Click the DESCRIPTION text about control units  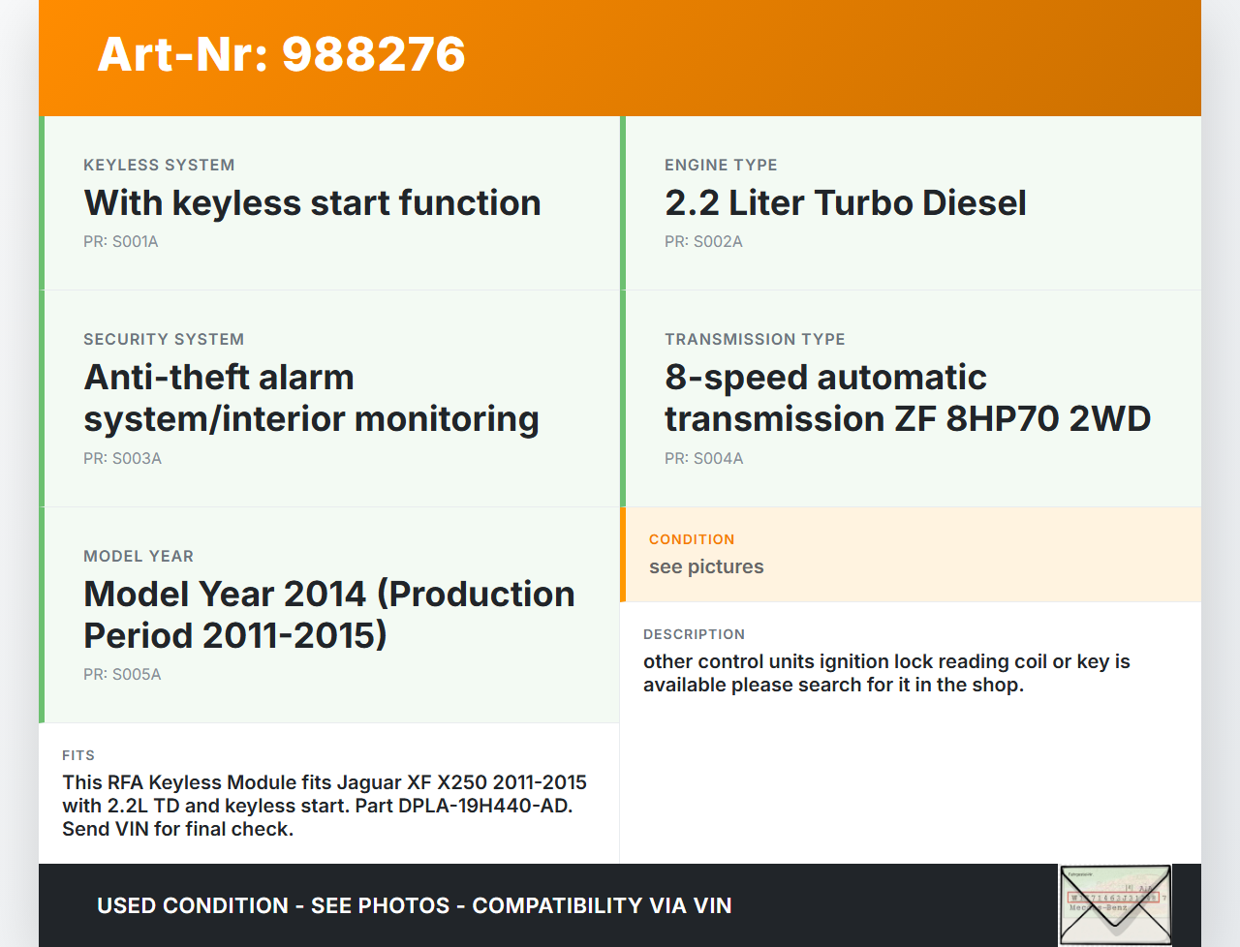[x=886, y=673]
